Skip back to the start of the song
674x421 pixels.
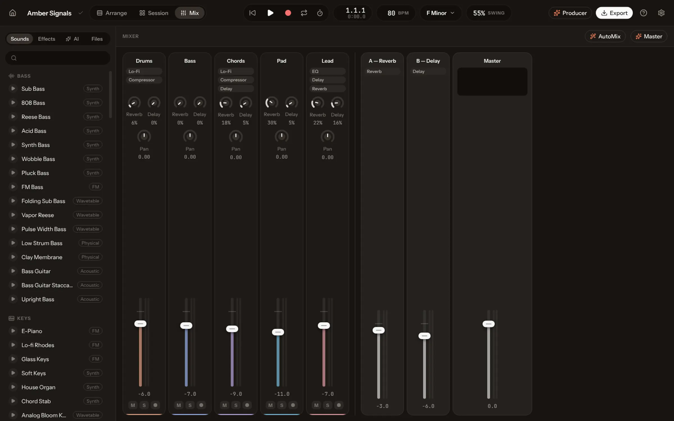(252, 13)
